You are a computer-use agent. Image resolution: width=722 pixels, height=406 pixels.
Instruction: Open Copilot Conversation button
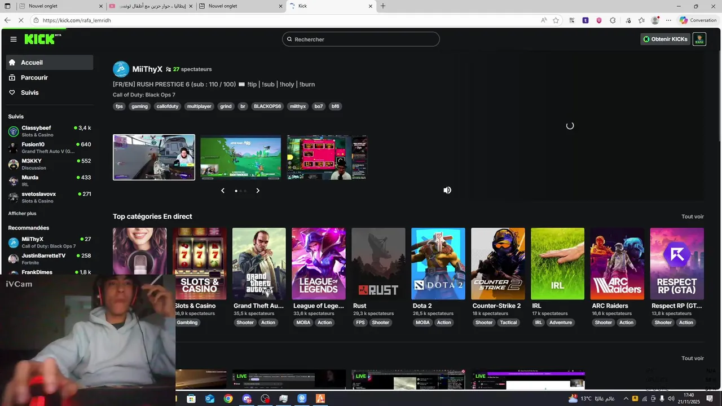click(698, 20)
